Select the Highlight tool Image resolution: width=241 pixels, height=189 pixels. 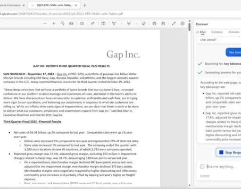[129, 24]
